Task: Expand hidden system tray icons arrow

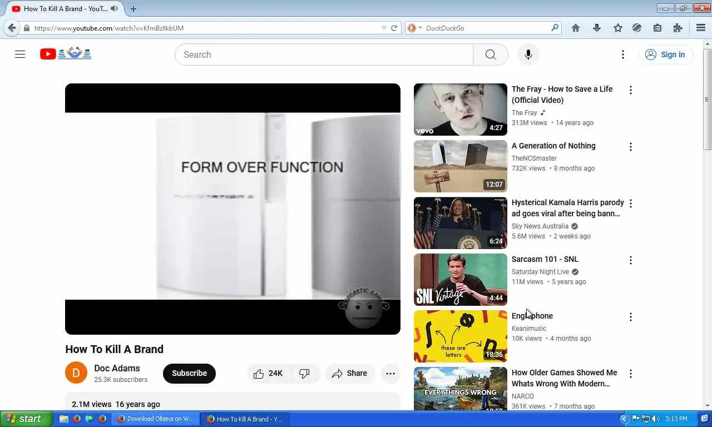Action: (624, 419)
